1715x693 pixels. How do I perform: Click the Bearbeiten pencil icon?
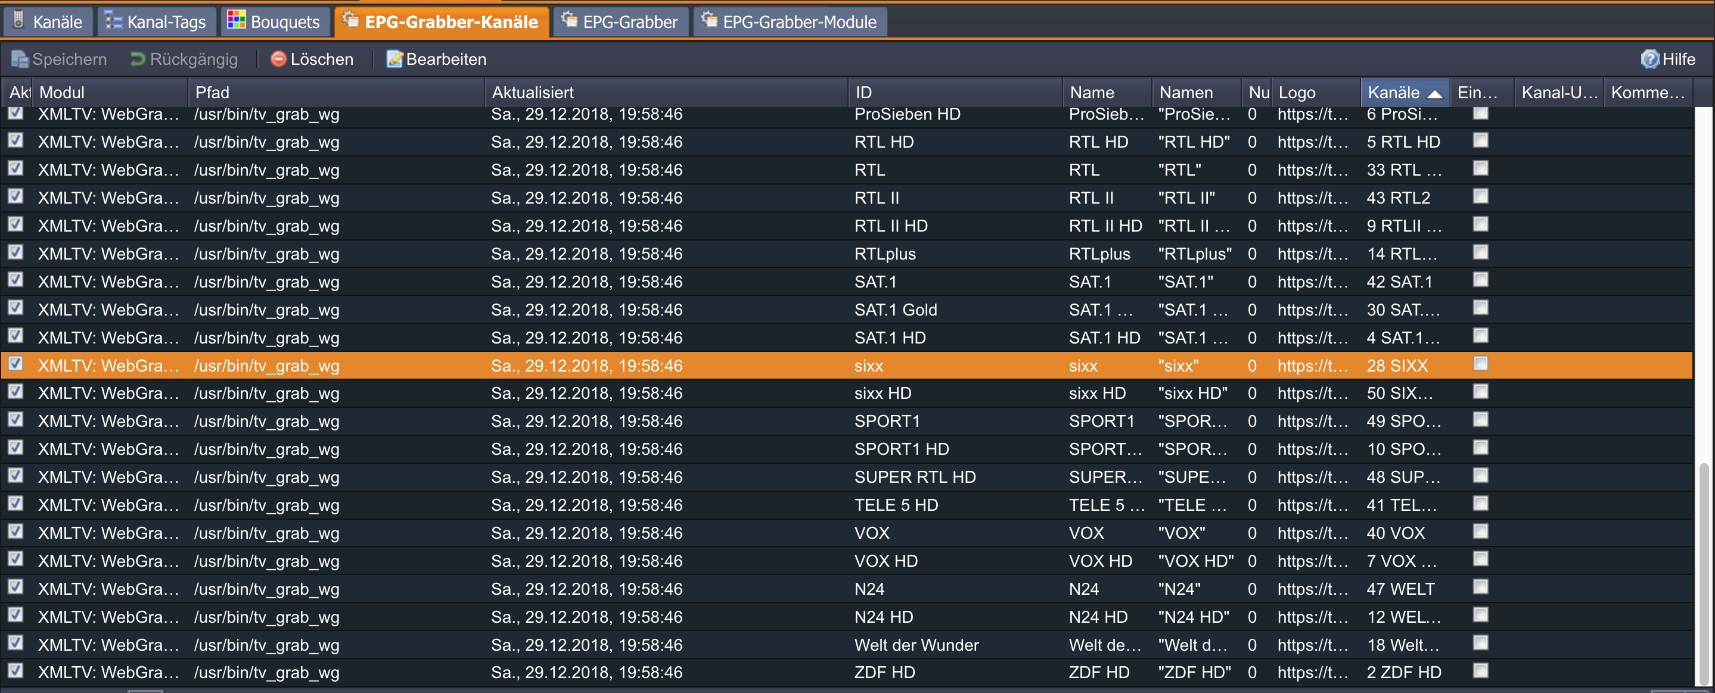coord(395,59)
